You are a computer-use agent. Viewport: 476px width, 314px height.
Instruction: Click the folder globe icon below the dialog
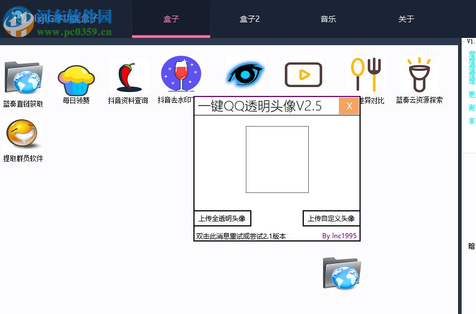tap(342, 273)
